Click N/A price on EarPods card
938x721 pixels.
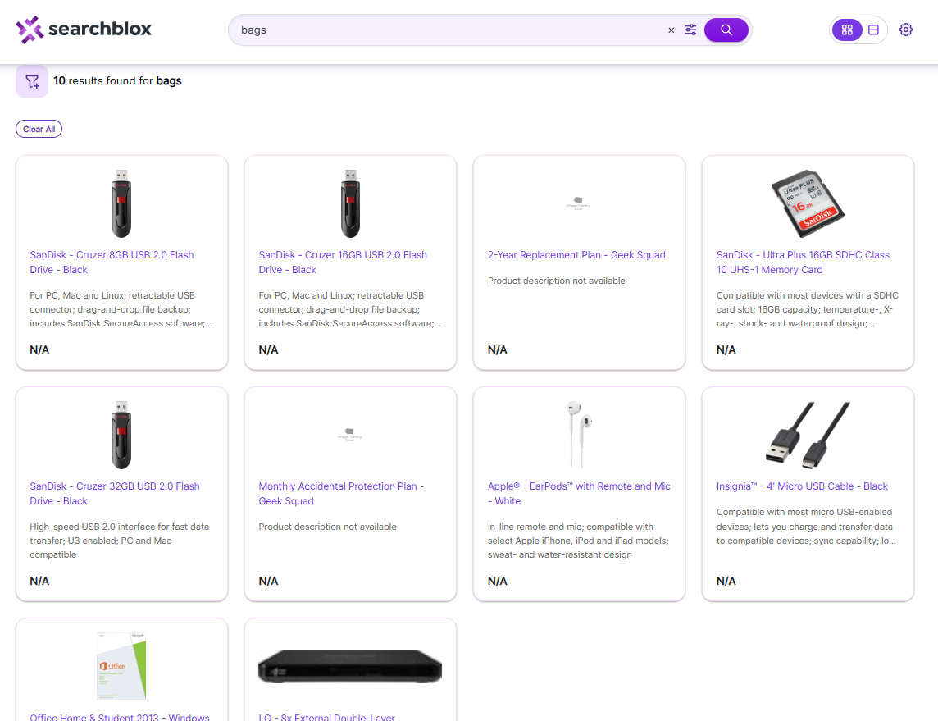coord(497,581)
